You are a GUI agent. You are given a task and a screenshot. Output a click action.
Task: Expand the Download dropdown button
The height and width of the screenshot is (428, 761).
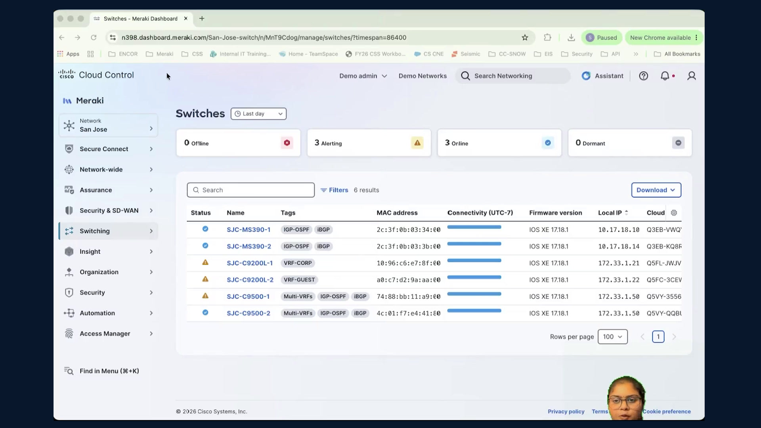click(x=656, y=190)
